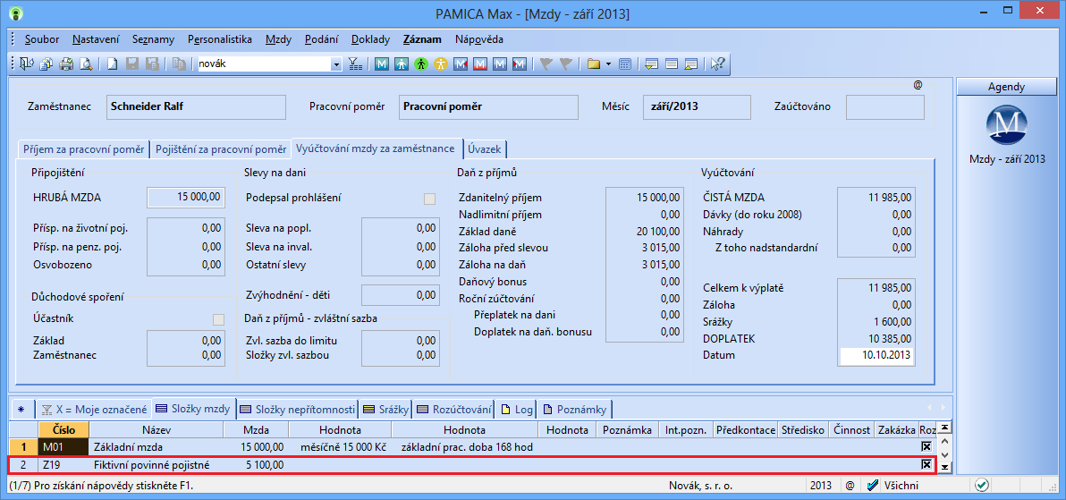Image resolution: width=1066 pixels, height=500 pixels.
Task: Open the folder icon dropdown arrow
Action: tap(608, 64)
